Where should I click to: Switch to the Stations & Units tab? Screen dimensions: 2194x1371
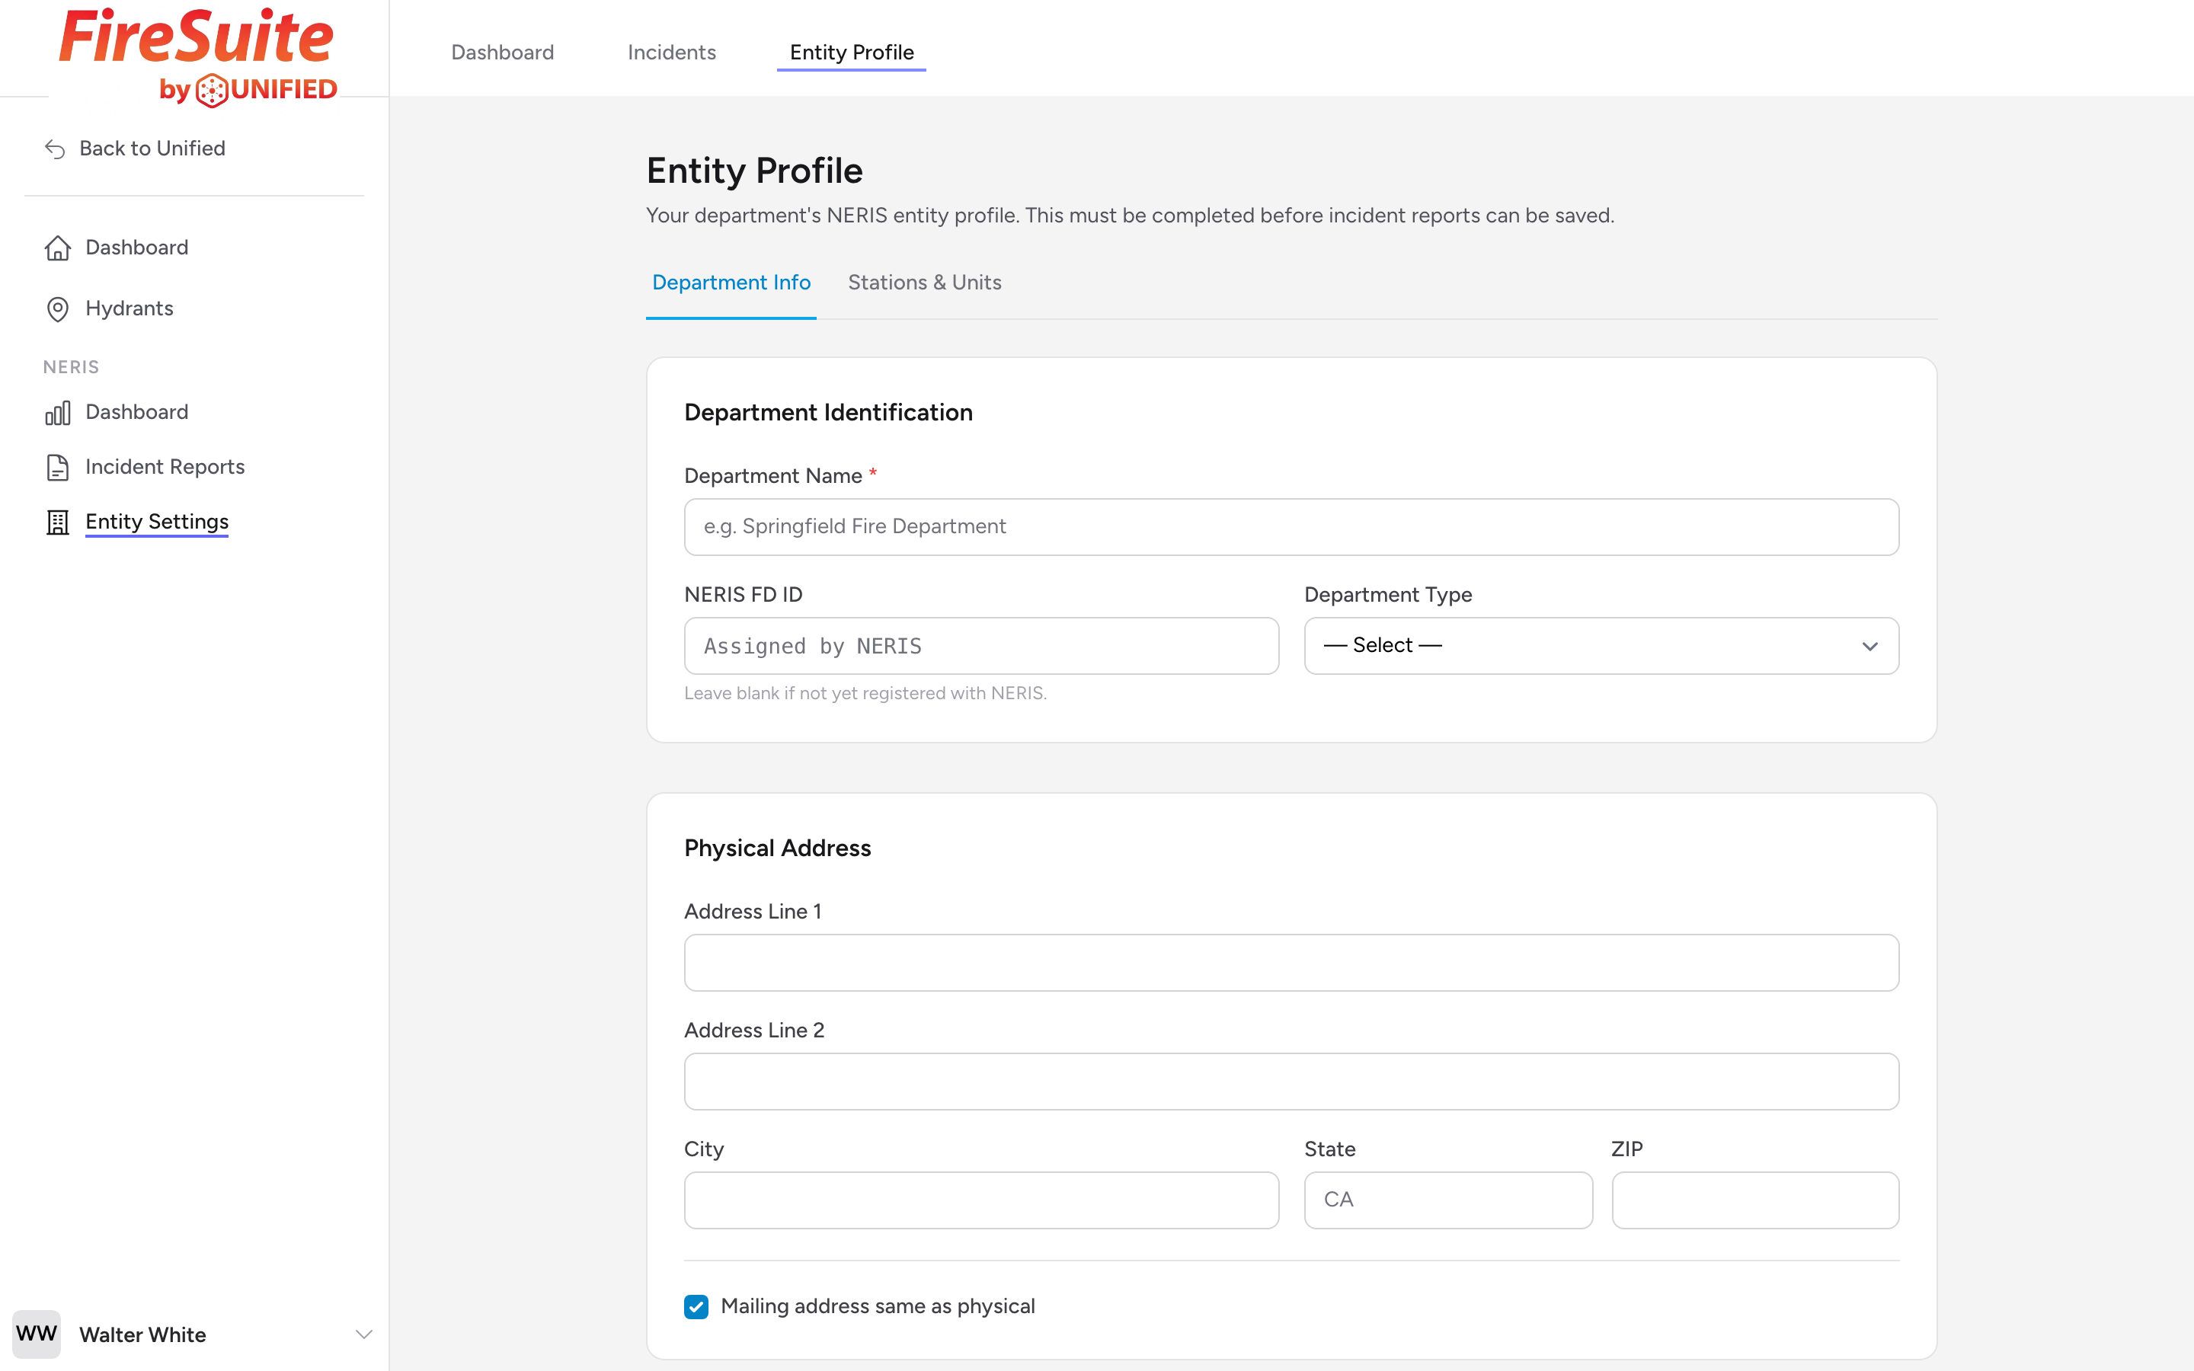click(x=924, y=283)
